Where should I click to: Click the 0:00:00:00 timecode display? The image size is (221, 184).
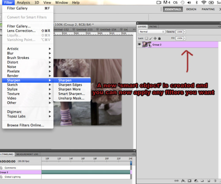(x=8, y=162)
